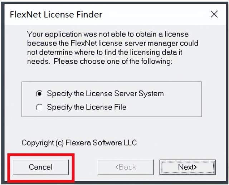The image size is (229, 185).
Task: Click the Copyright (c) text
Action: [43, 143]
